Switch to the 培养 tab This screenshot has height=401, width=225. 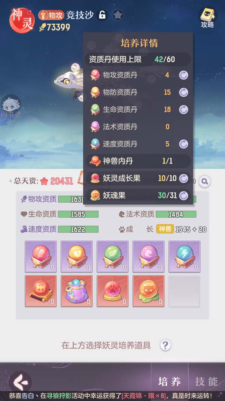169,381
